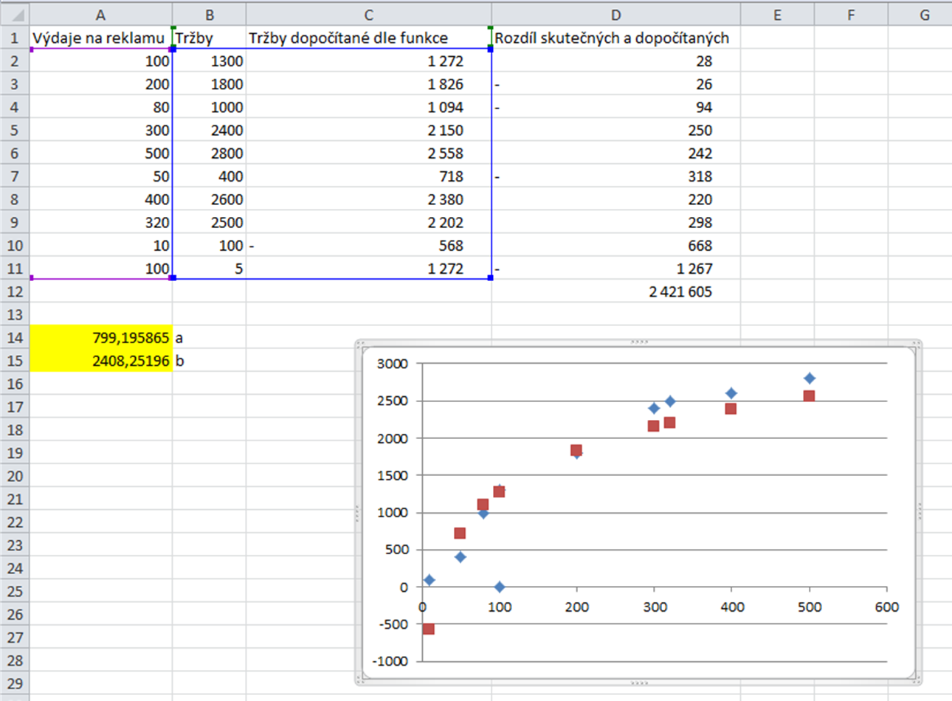Select difference cell with value 668
Screen dimensions: 952x701
[x=616, y=246]
